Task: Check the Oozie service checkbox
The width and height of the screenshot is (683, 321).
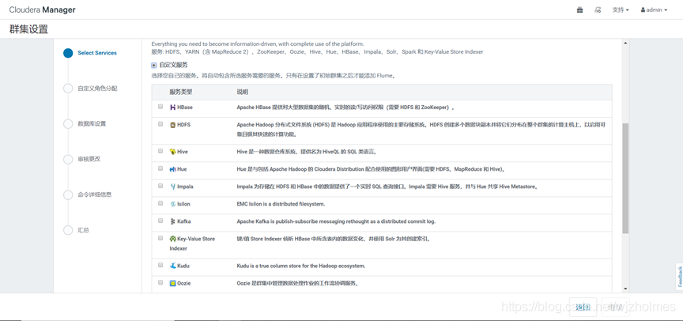Action: click(x=160, y=282)
